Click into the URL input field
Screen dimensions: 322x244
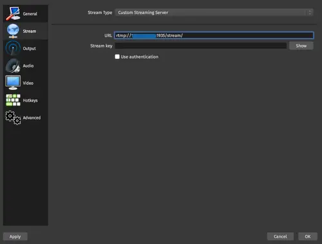coord(214,35)
